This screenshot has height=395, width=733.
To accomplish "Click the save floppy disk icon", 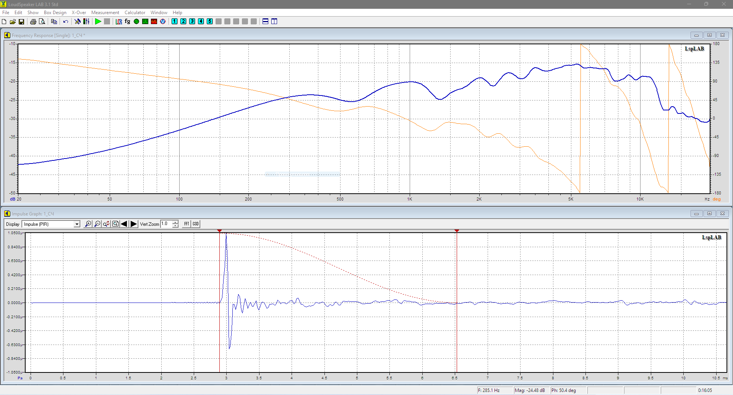I will click(x=21, y=21).
